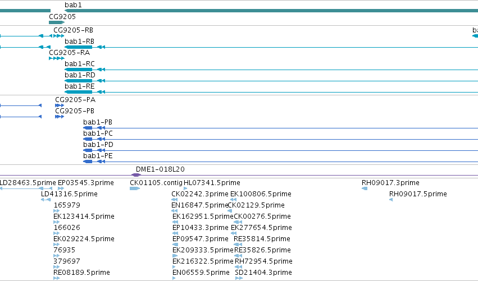Click the bab1-PC protein label
The height and width of the screenshot is (281, 478).
pos(98,133)
